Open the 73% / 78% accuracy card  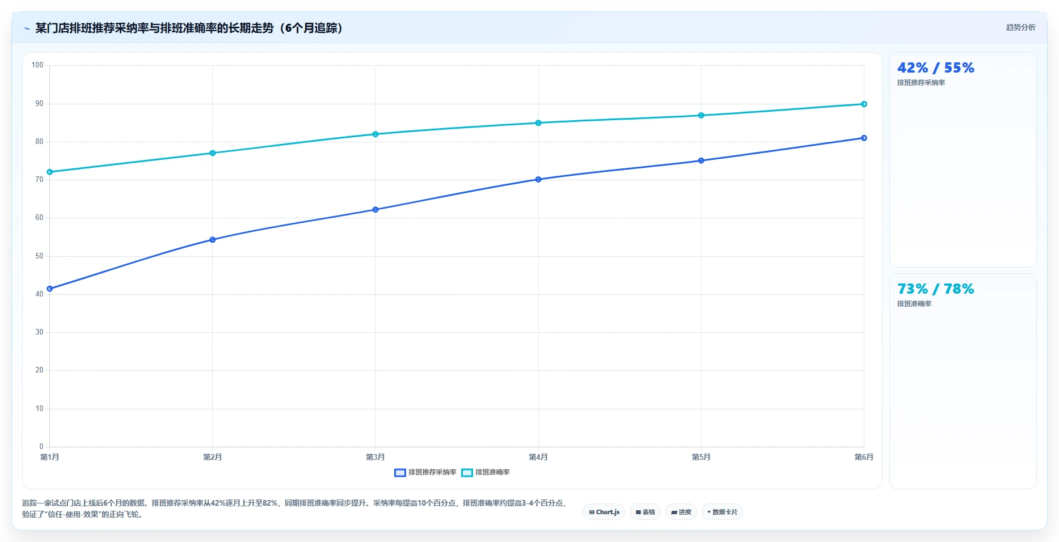tap(963, 381)
